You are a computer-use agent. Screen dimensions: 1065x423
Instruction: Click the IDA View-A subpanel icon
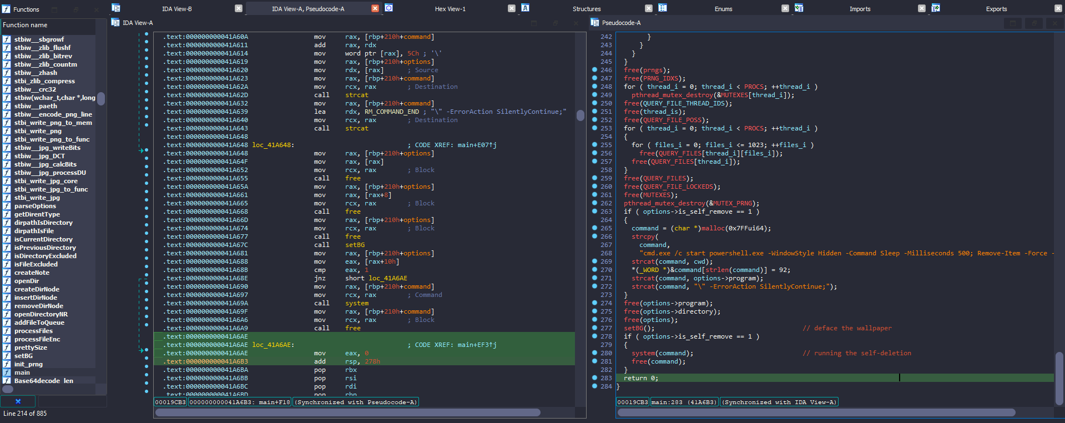(115, 22)
